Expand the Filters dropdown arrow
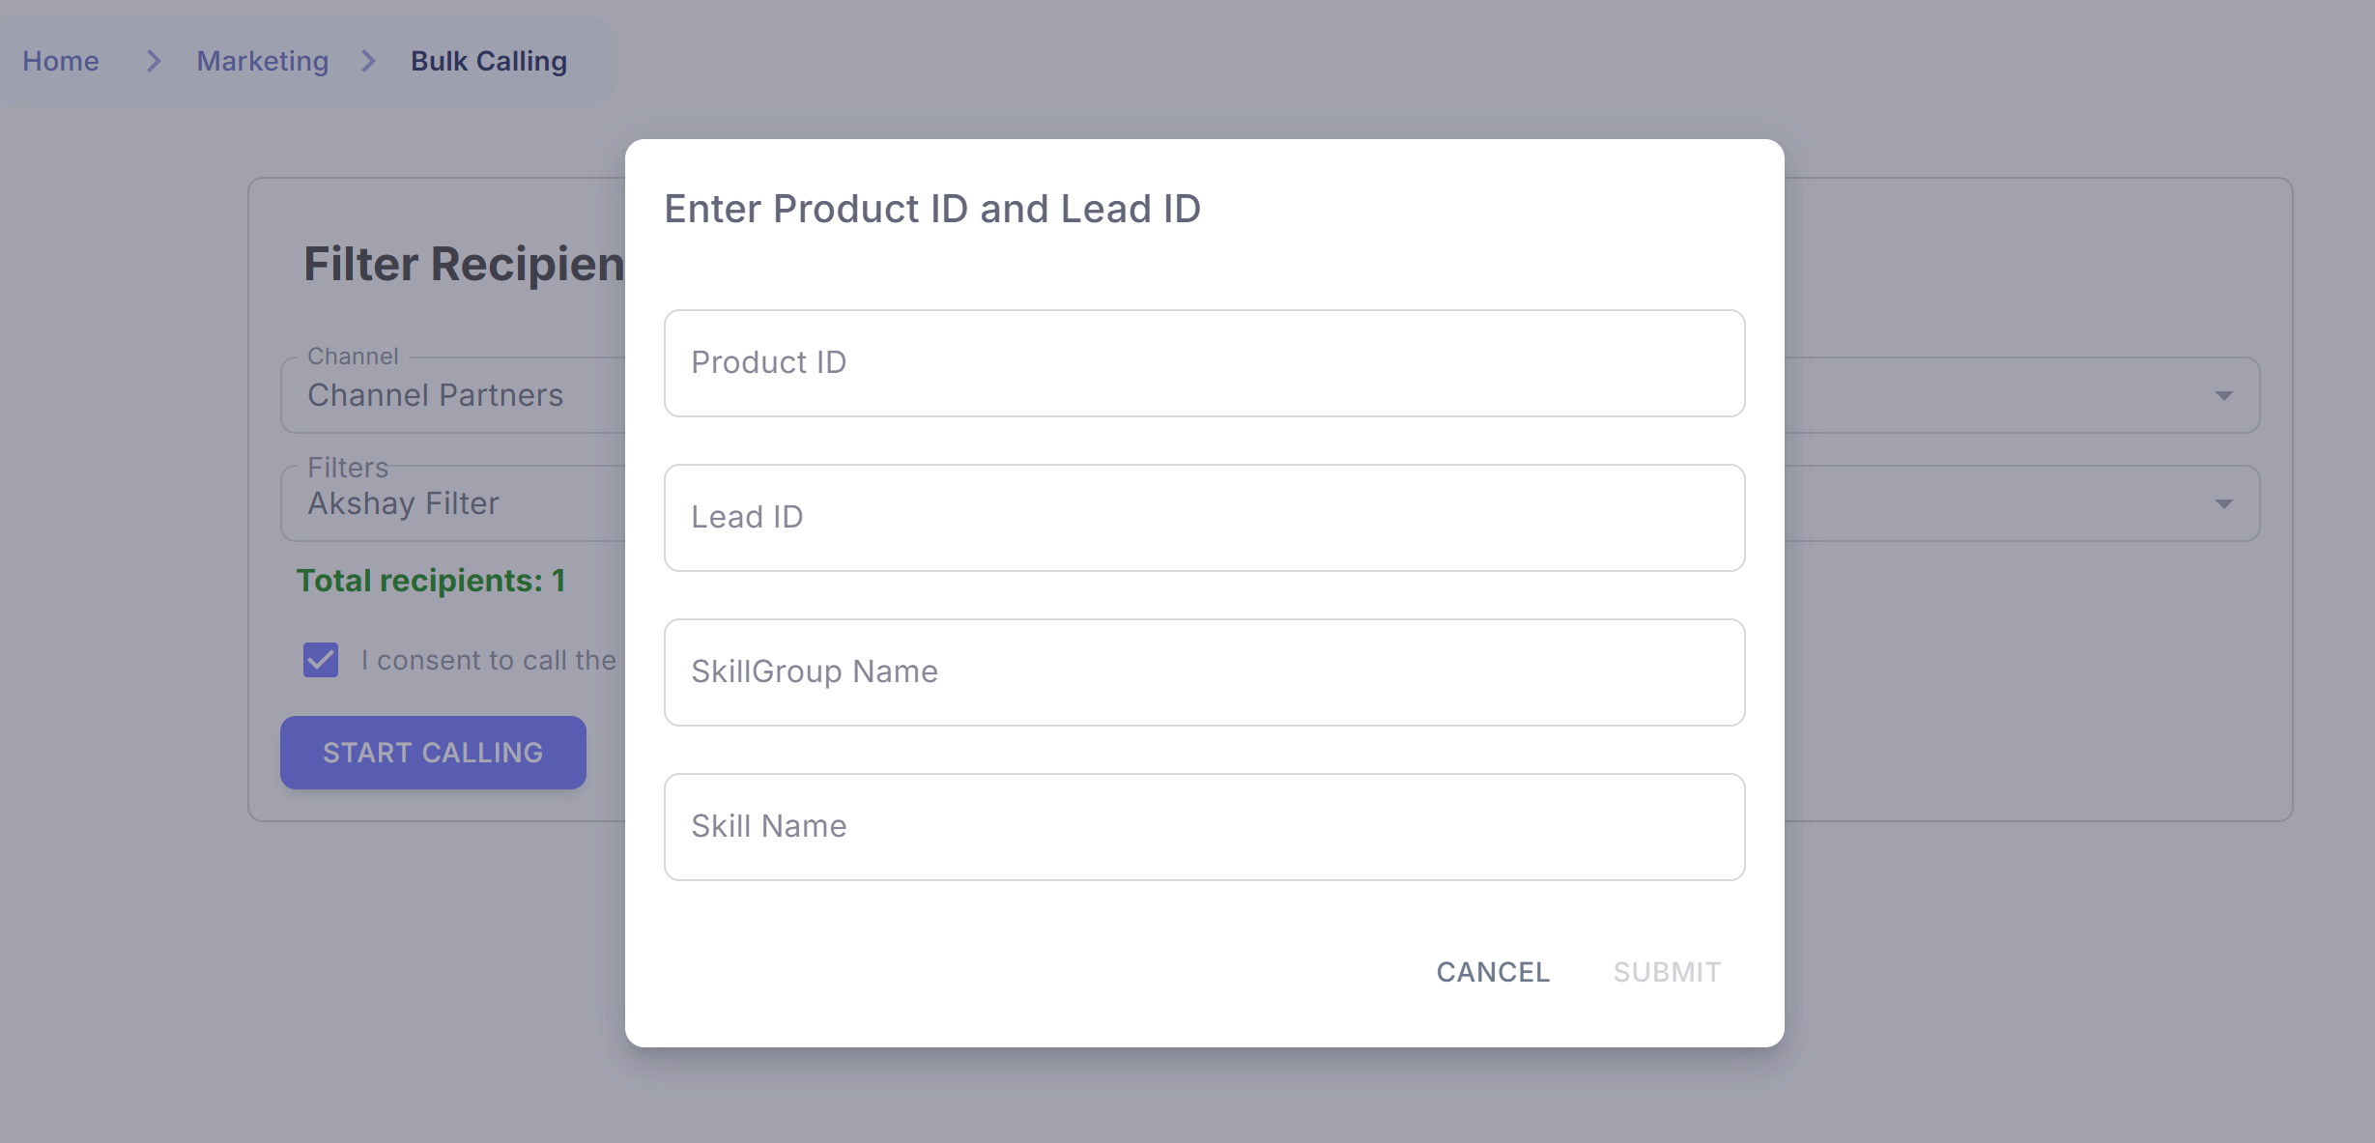 click(2223, 504)
